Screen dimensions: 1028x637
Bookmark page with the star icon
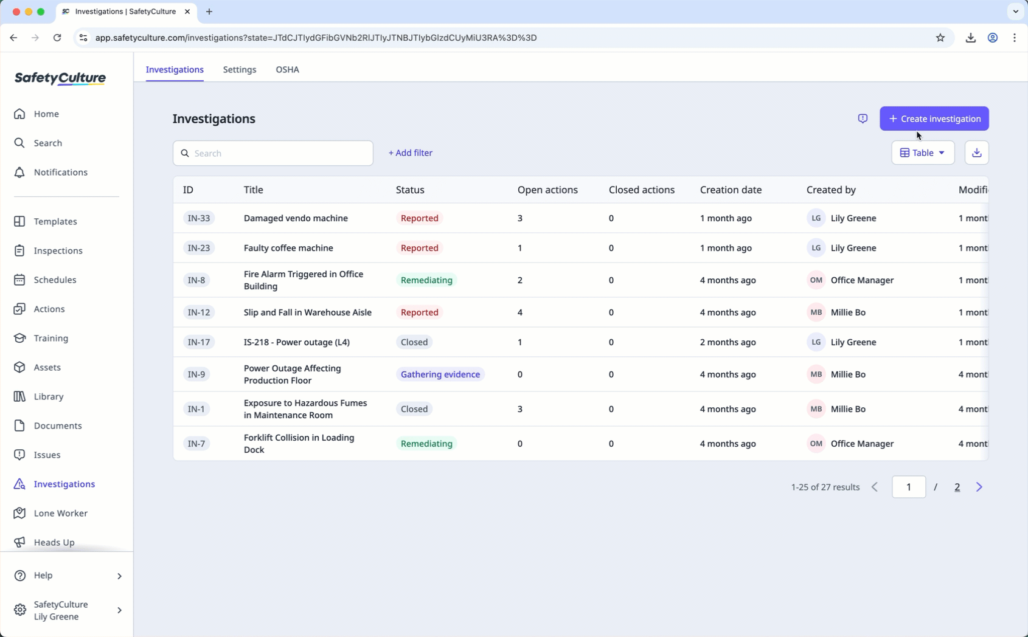(x=940, y=38)
